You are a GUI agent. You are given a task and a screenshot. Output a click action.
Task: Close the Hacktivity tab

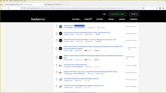(43, 5)
